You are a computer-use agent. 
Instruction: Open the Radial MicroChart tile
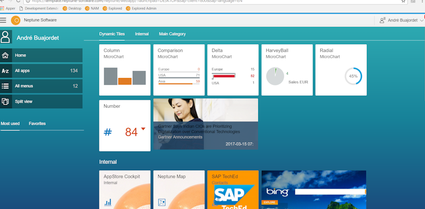coord(341,70)
